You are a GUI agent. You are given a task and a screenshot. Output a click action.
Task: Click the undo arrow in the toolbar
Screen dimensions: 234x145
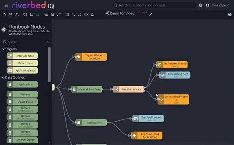pos(31,14)
